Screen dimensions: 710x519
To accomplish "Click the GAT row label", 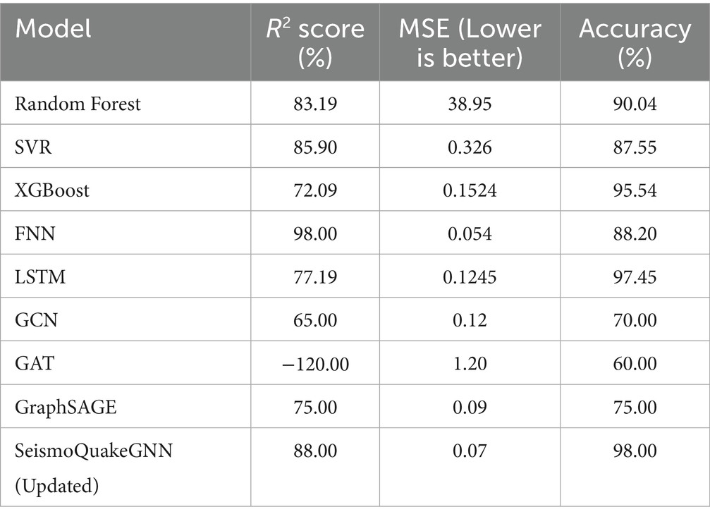I will [x=32, y=364].
